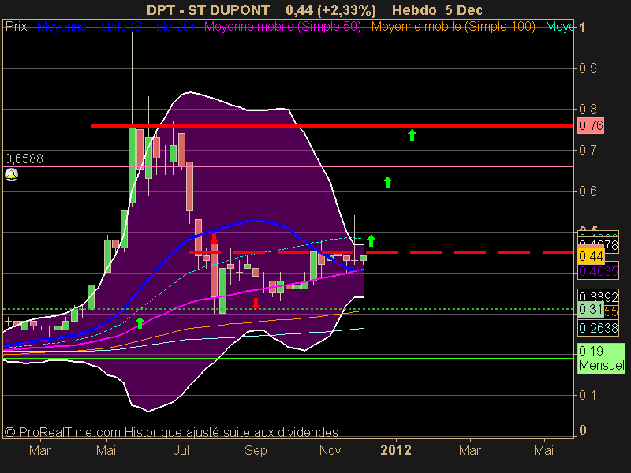Select the thin pink 0,6588 alert line
631x473 pixels.
pyautogui.click(x=288, y=166)
